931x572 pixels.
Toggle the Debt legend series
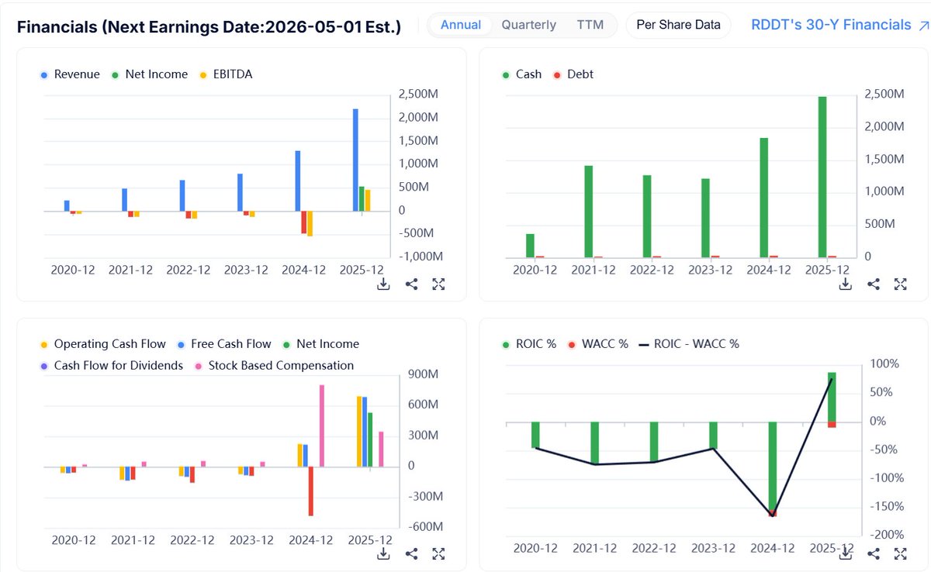(573, 74)
